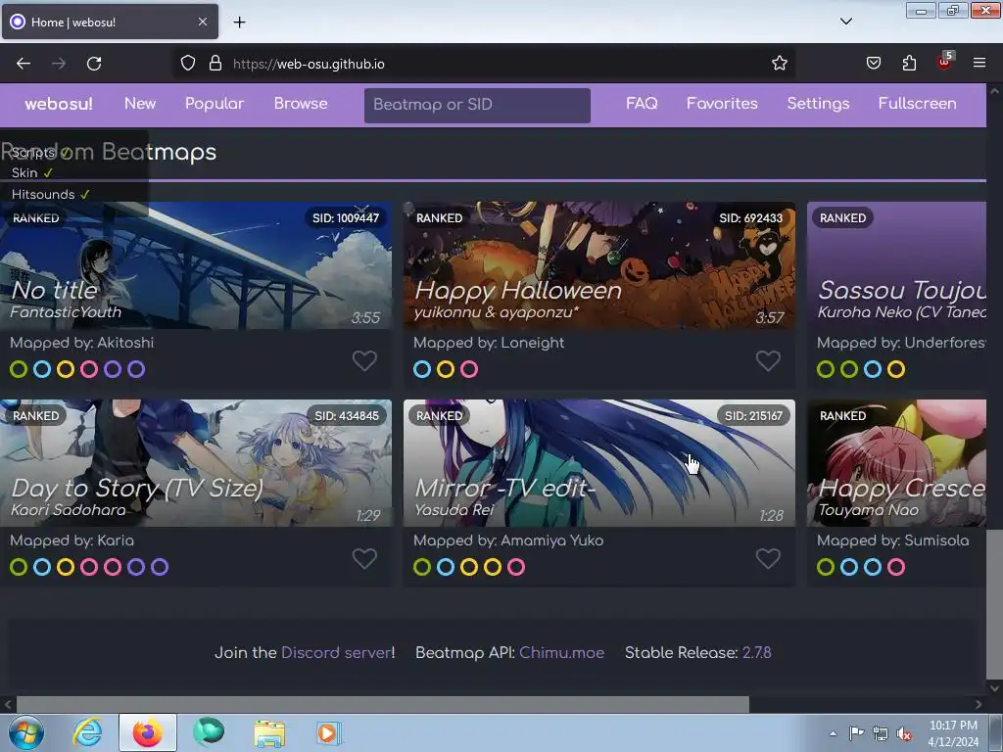
Task: Open a new browser tab with plus
Action: 239,23
